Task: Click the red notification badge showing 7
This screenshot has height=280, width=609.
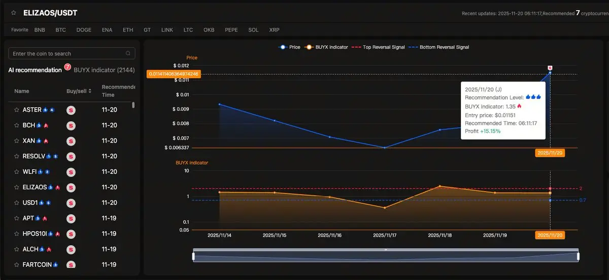Action: click(x=67, y=67)
